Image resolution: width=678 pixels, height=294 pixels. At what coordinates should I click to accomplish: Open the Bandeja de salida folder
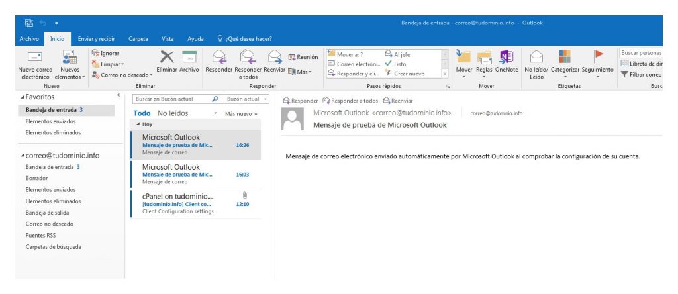point(47,213)
